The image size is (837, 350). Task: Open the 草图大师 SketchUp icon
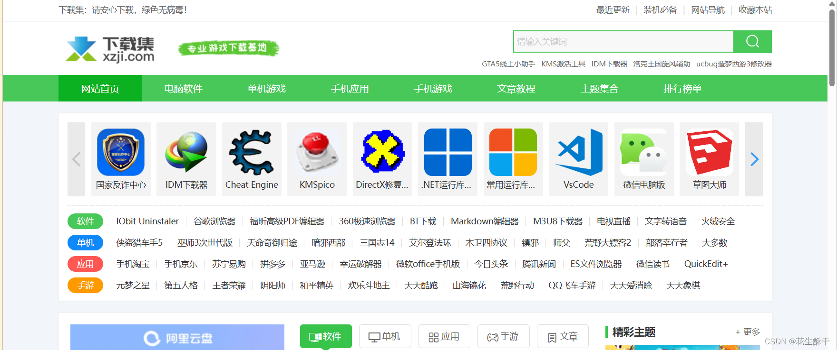tap(709, 152)
